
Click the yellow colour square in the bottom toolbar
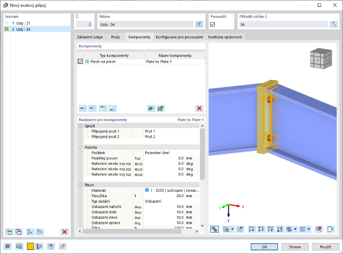click(30, 247)
